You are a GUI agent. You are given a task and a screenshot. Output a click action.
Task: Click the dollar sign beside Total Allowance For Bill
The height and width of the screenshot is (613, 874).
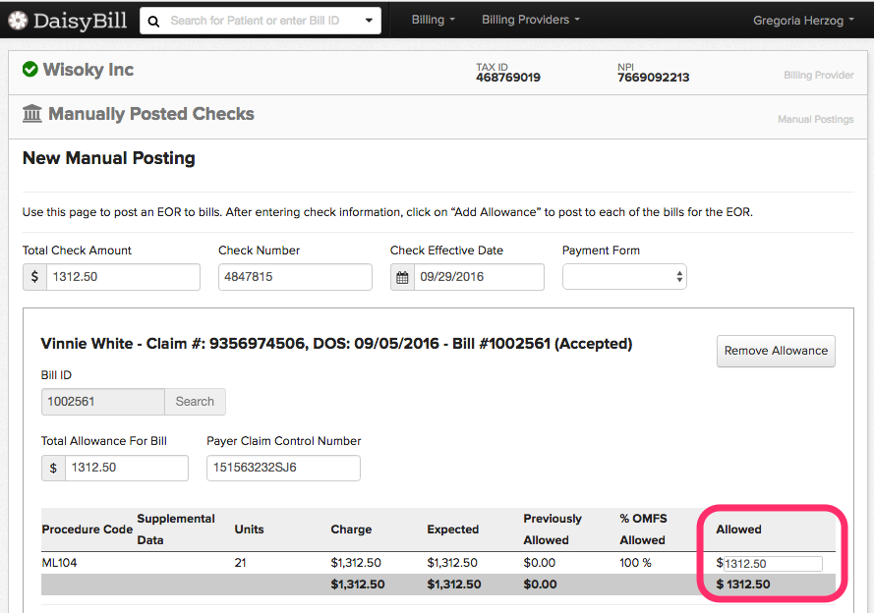coord(53,468)
